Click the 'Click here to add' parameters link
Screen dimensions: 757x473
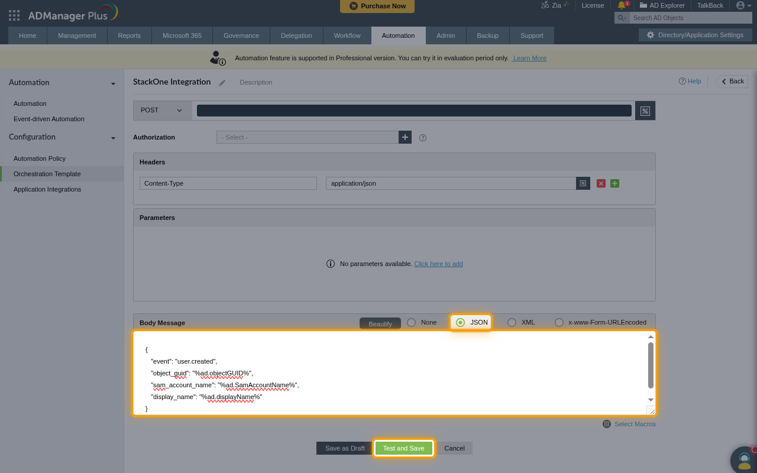tap(438, 264)
